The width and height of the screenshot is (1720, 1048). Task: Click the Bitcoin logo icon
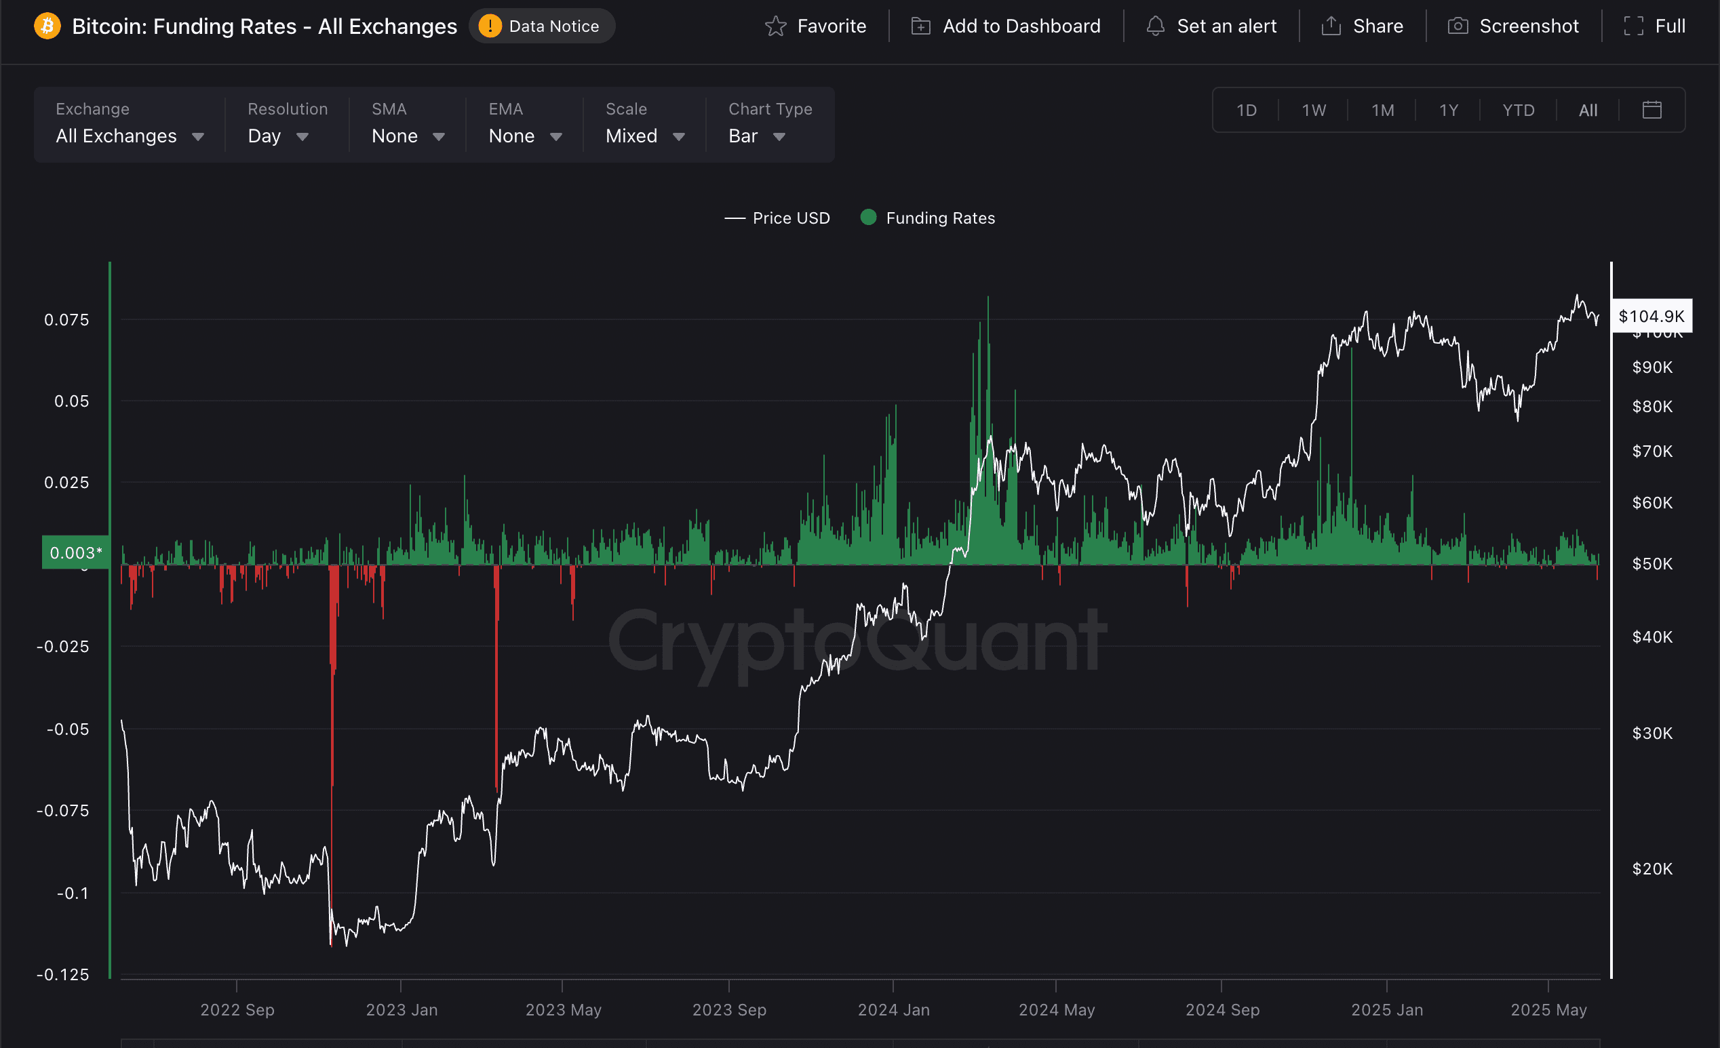click(47, 26)
